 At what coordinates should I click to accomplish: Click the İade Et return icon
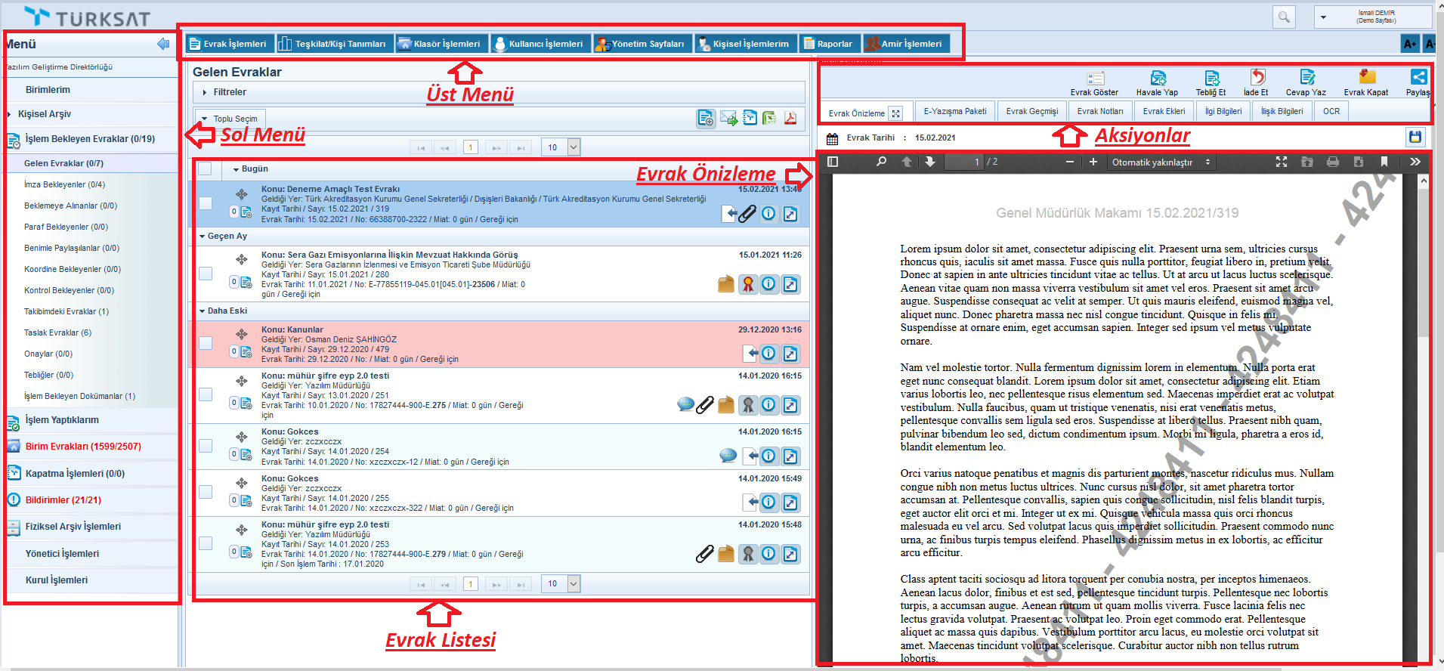tap(1257, 79)
